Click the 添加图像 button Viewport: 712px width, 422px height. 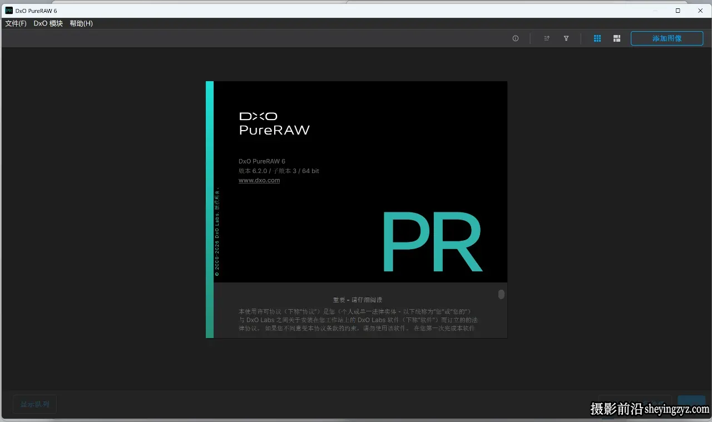tap(667, 38)
